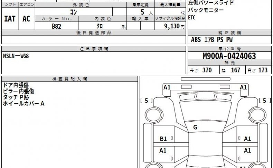Select chassis number M900A-0424063
Viewport: 273px width, 168px height.
coord(229,56)
